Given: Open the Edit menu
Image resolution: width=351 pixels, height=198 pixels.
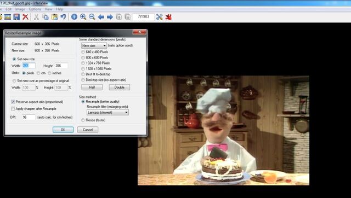Looking at the screenshot, I should 9,9.
